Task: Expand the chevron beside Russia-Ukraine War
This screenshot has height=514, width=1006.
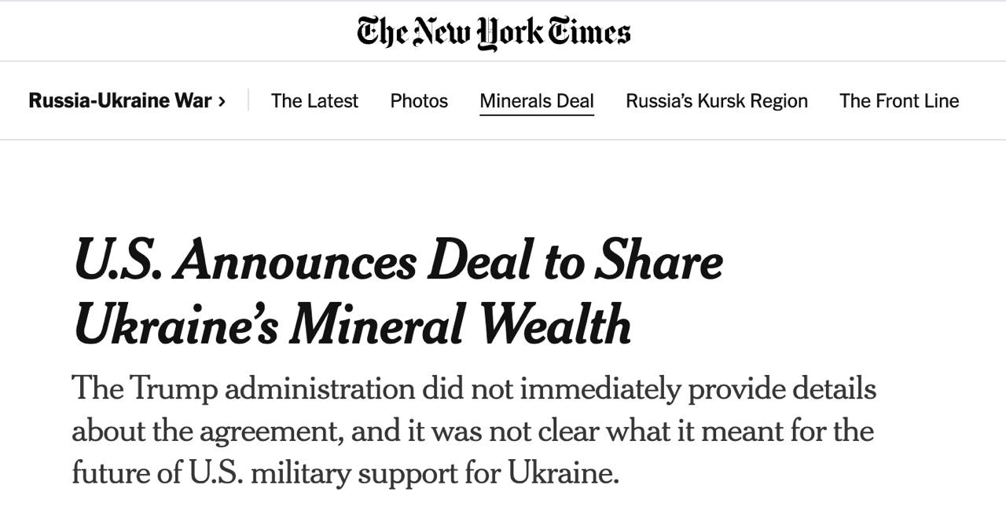Action: pos(222,101)
